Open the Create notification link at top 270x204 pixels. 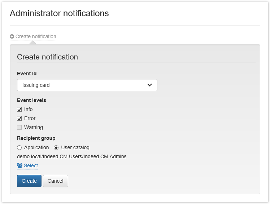(35, 36)
